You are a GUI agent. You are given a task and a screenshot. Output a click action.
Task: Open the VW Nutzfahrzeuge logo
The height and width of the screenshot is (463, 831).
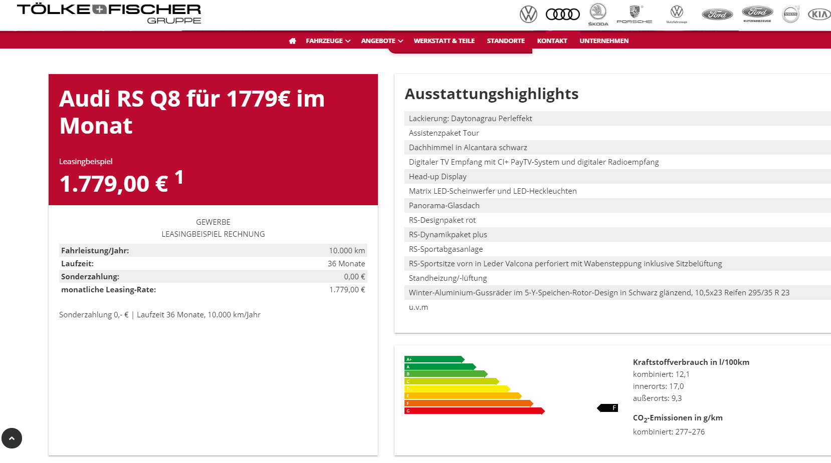tap(677, 14)
